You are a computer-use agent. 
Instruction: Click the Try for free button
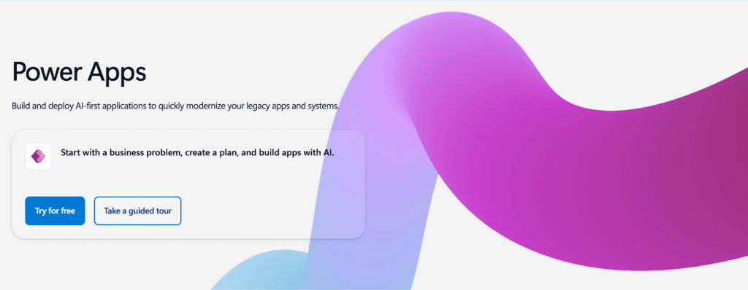pos(55,211)
